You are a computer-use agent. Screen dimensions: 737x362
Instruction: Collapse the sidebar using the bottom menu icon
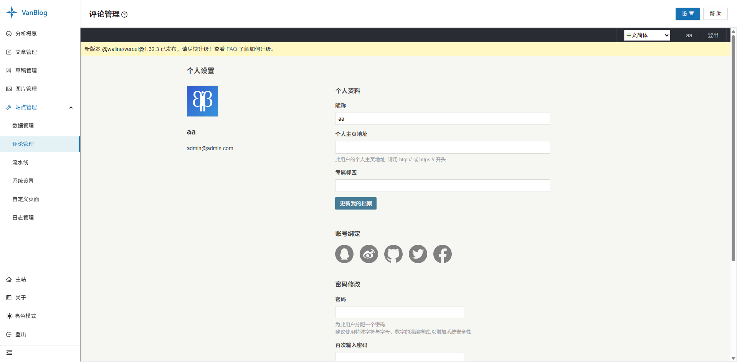9,352
